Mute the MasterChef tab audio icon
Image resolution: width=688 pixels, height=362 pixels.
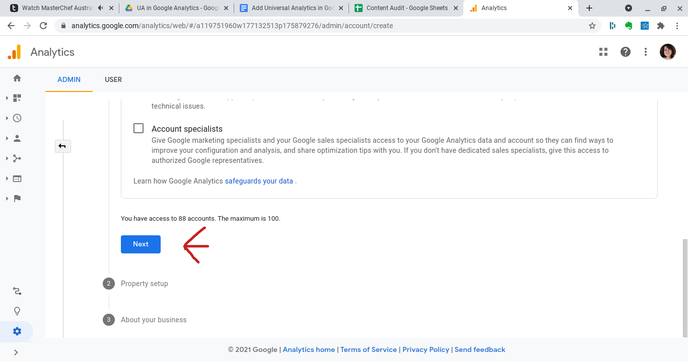point(101,8)
